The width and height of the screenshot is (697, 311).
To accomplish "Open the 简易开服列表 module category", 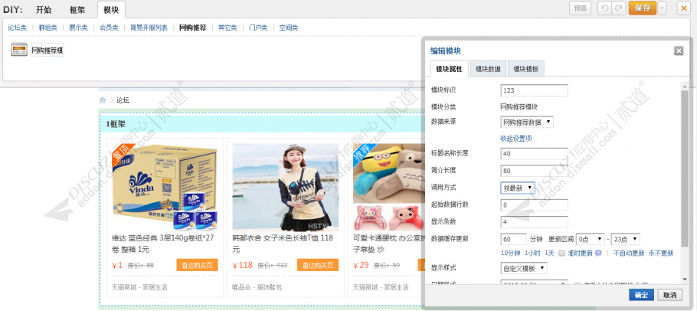I will [x=149, y=28].
